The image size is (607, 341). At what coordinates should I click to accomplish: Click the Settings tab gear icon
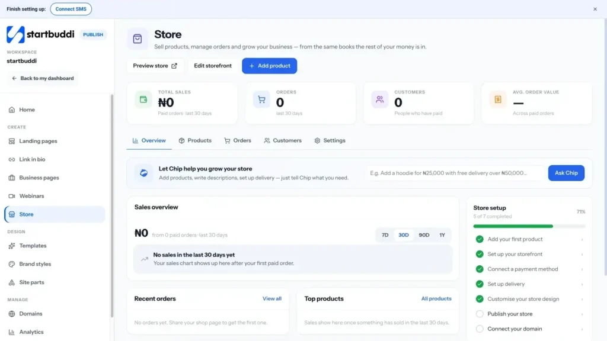coord(318,141)
